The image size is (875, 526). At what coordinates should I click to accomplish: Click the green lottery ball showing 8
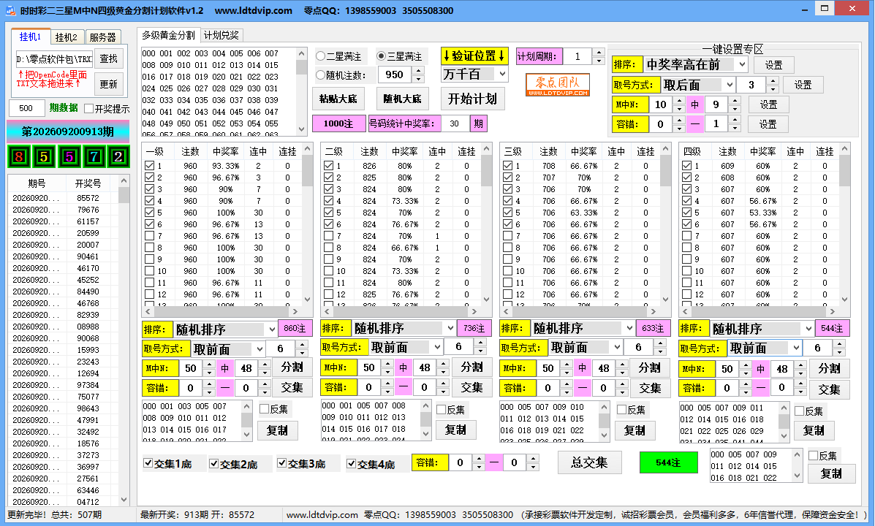tap(19, 157)
